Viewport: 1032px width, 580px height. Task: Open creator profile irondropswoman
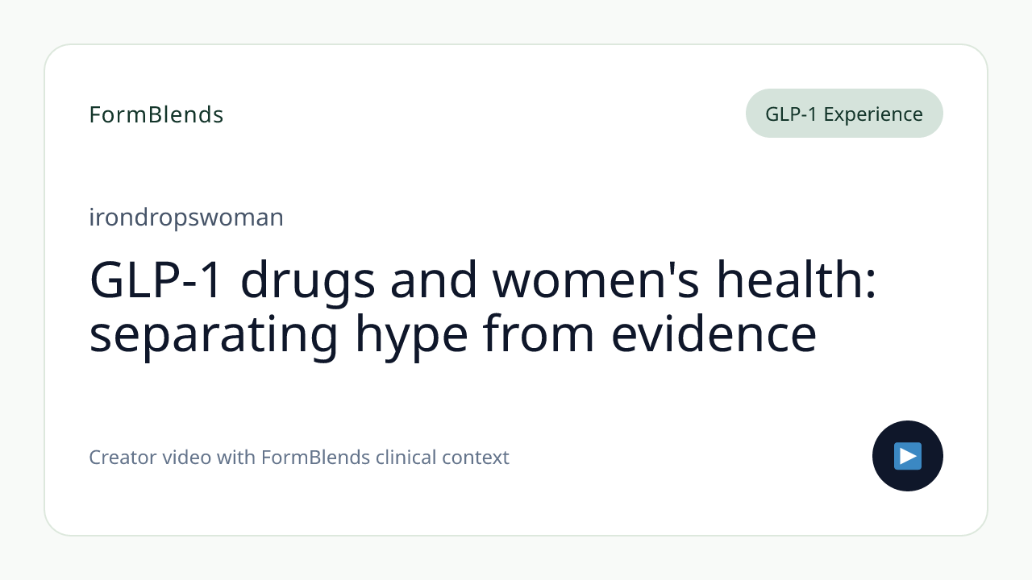186,217
